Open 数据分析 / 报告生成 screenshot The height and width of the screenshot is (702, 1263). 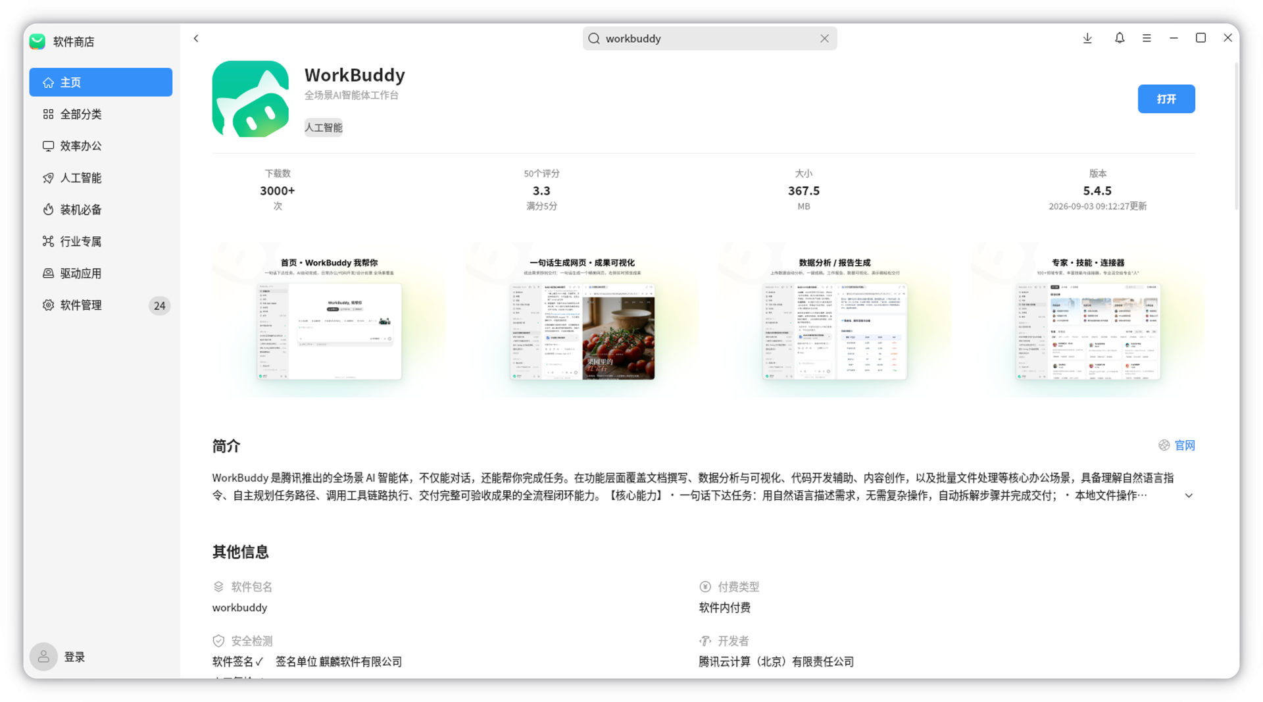pyautogui.click(x=835, y=320)
